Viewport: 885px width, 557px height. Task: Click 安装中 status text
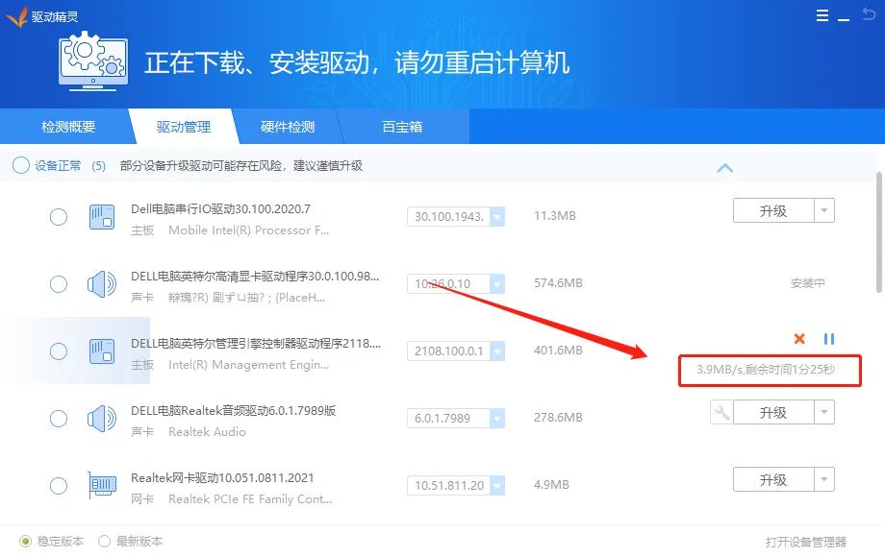807,283
